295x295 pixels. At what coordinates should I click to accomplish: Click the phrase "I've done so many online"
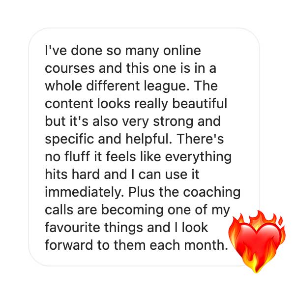(x=123, y=51)
